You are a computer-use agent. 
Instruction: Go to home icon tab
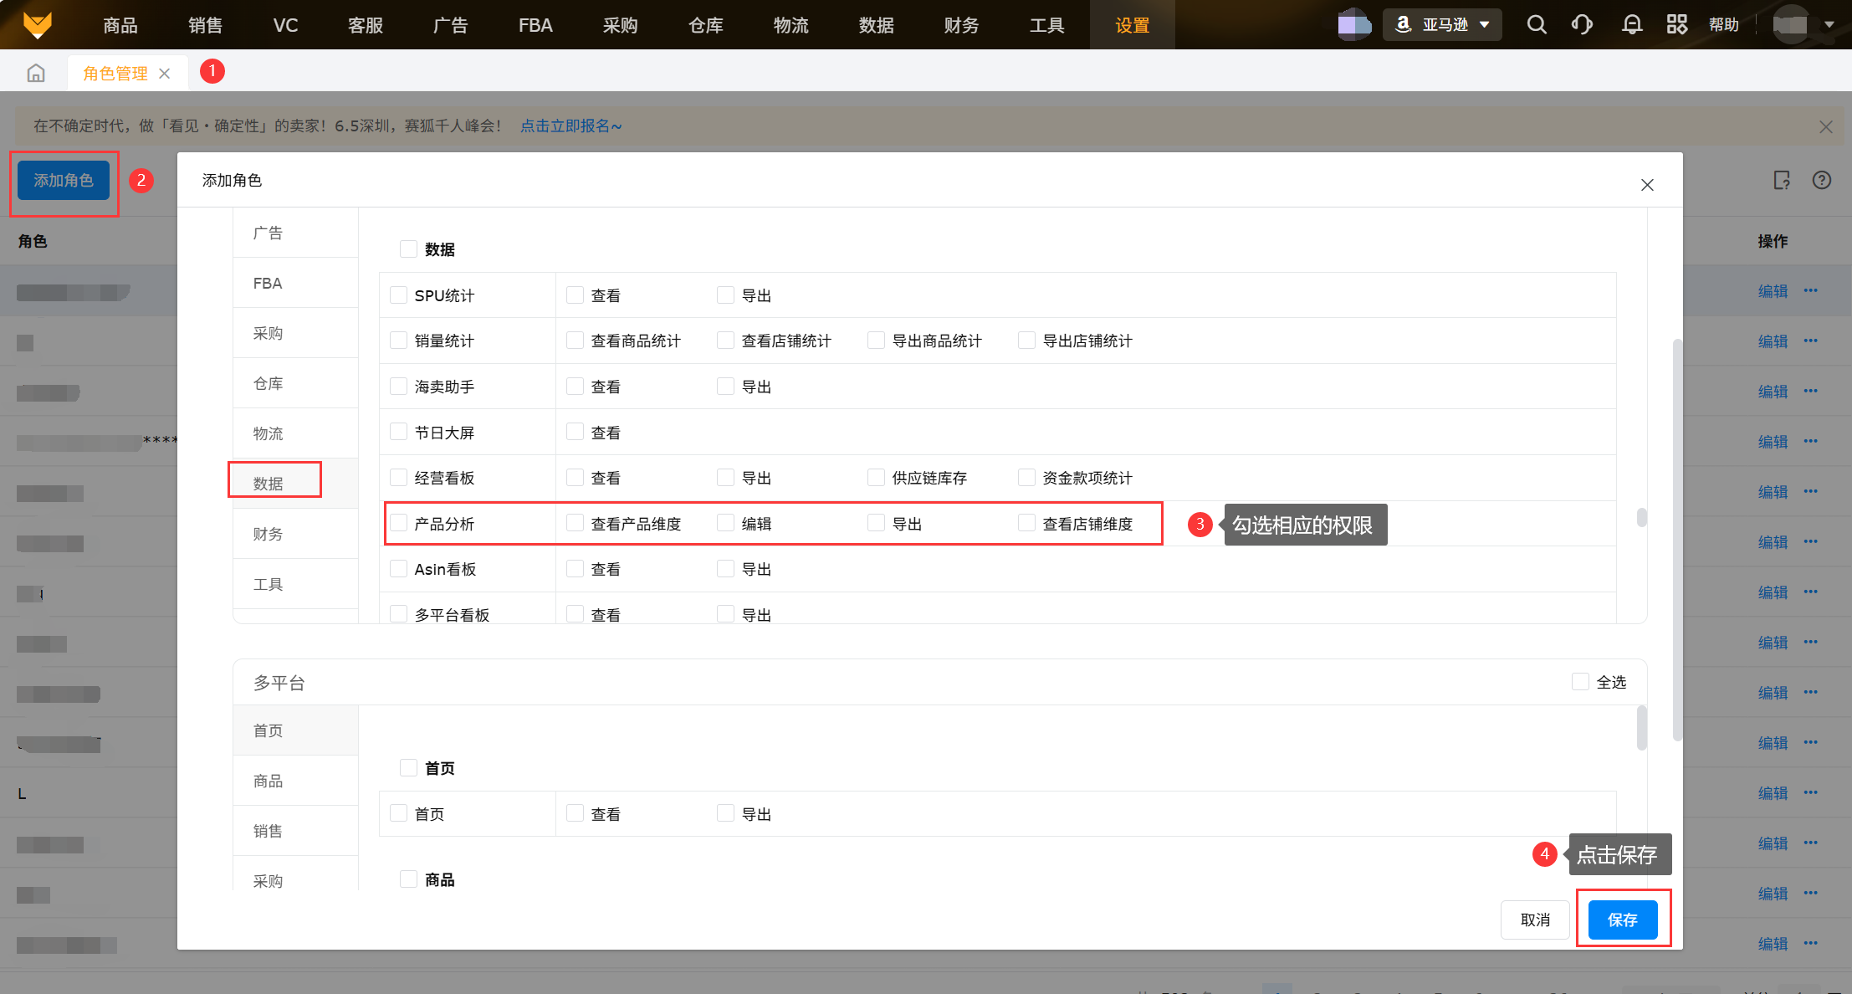pyautogui.click(x=35, y=73)
